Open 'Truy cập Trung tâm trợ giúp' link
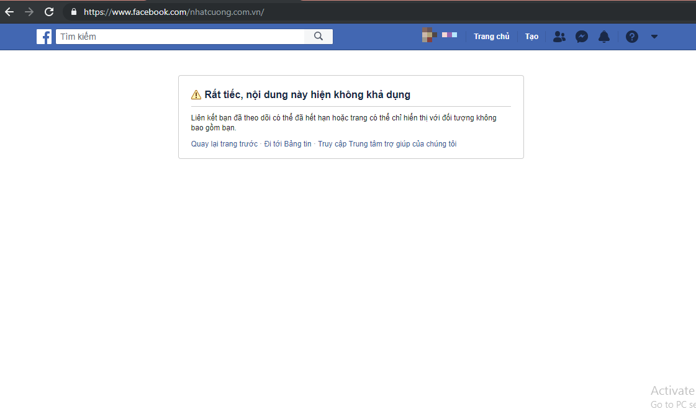Viewport: 696px width, 419px height. click(x=387, y=144)
